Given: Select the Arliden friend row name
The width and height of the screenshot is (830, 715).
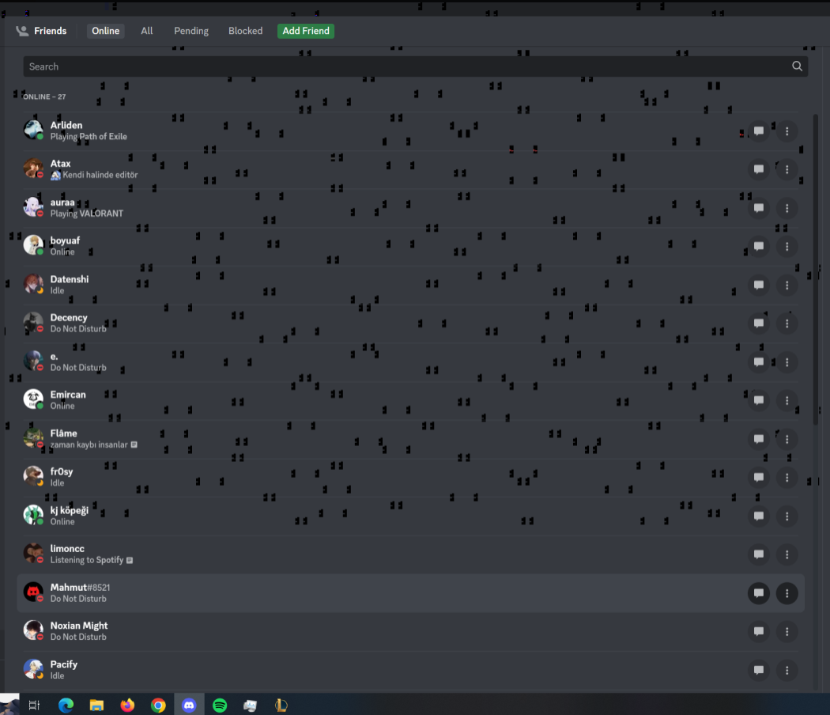Looking at the screenshot, I should pos(66,125).
